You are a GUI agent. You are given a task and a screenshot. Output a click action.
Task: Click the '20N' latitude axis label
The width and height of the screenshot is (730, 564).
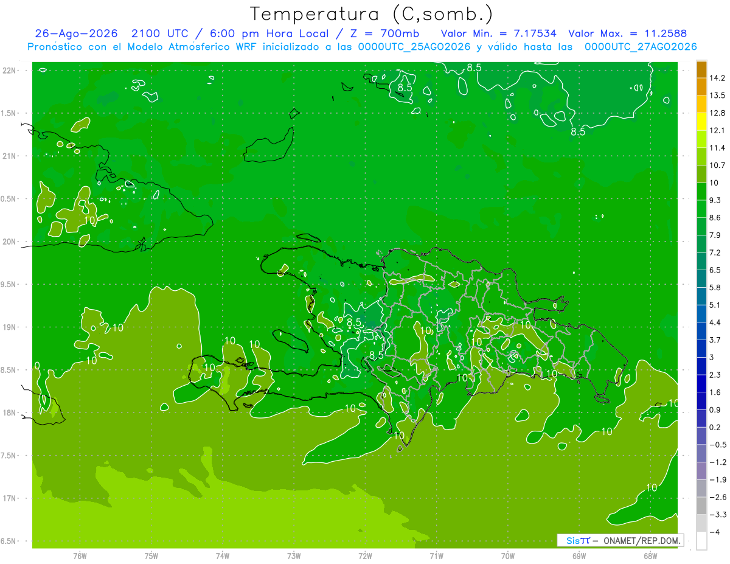pos(10,242)
